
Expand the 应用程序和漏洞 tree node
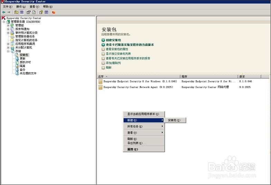coord(8,44)
